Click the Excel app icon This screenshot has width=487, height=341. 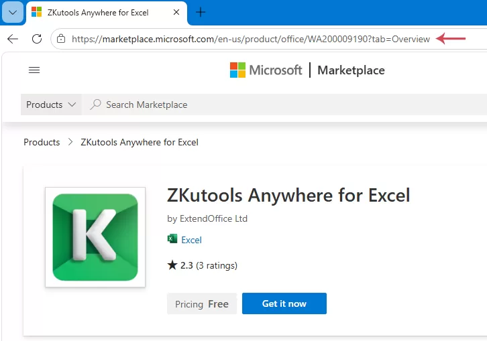172,239
